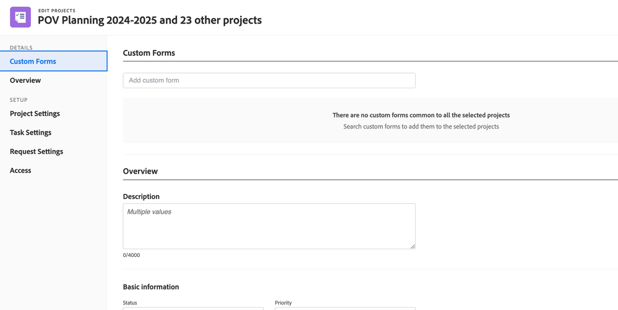The width and height of the screenshot is (618, 310).
Task: Click the SETUP sidebar group label
Action: click(19, 99)
